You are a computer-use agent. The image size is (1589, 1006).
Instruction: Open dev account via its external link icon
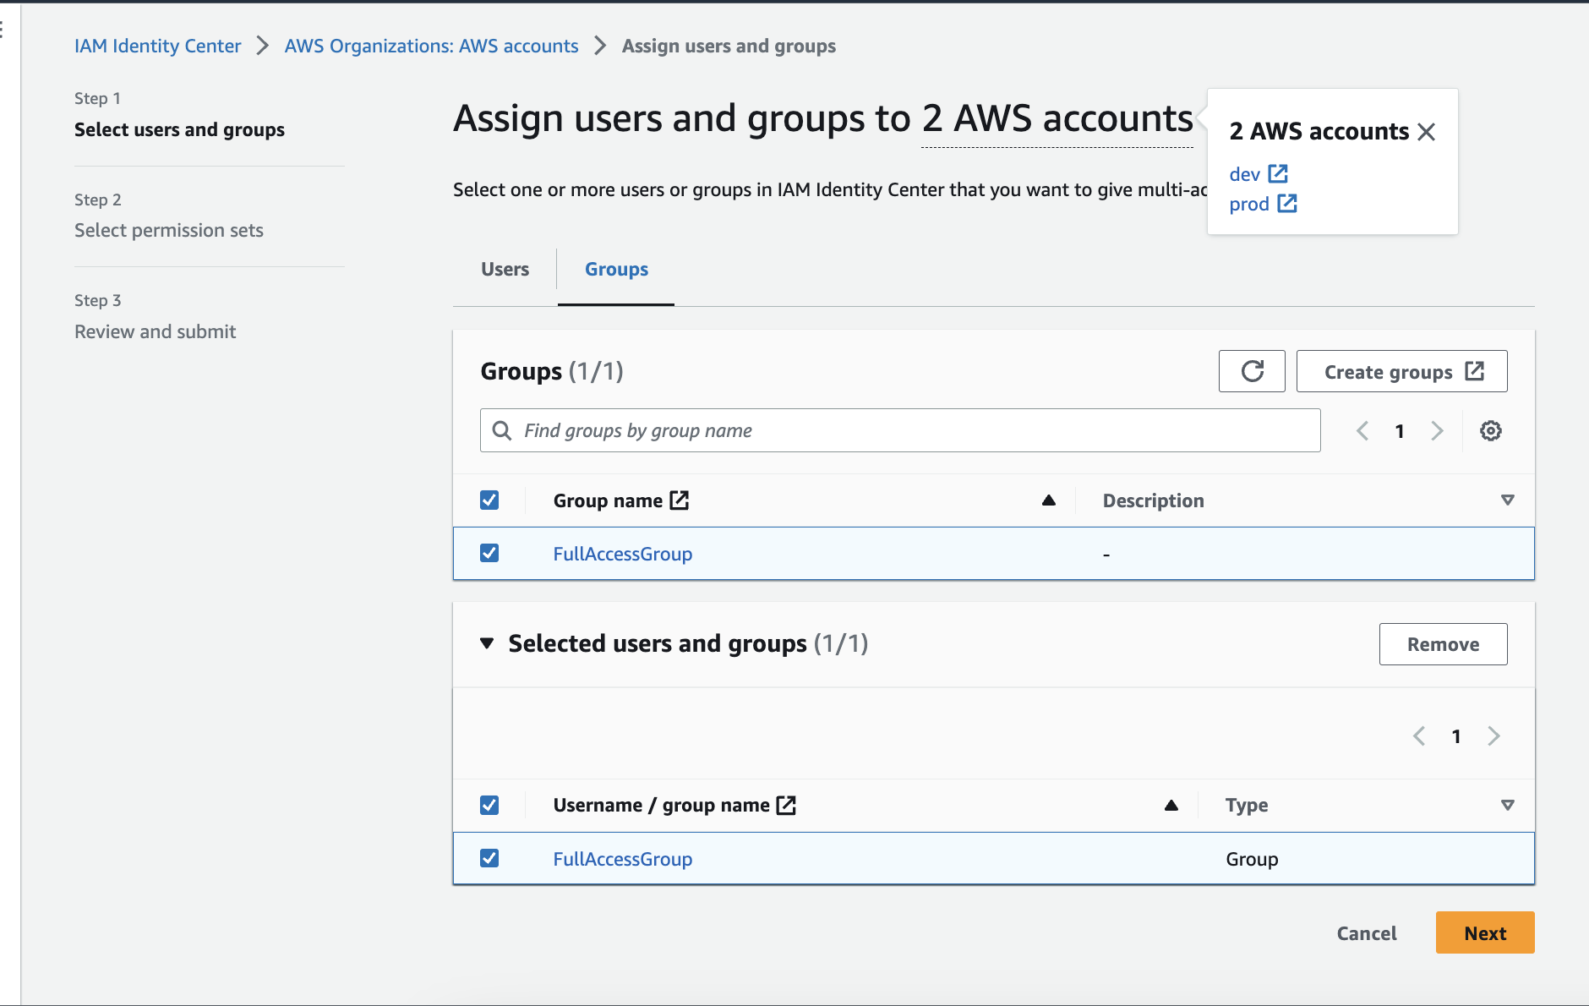pos(1279,173)
